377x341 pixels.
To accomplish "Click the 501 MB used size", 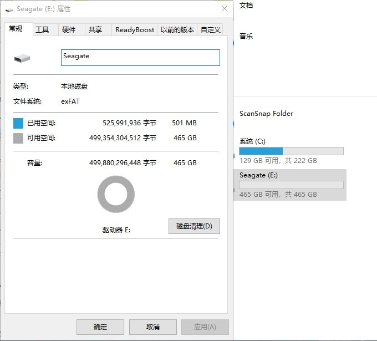I will click(x=184, y=123).
